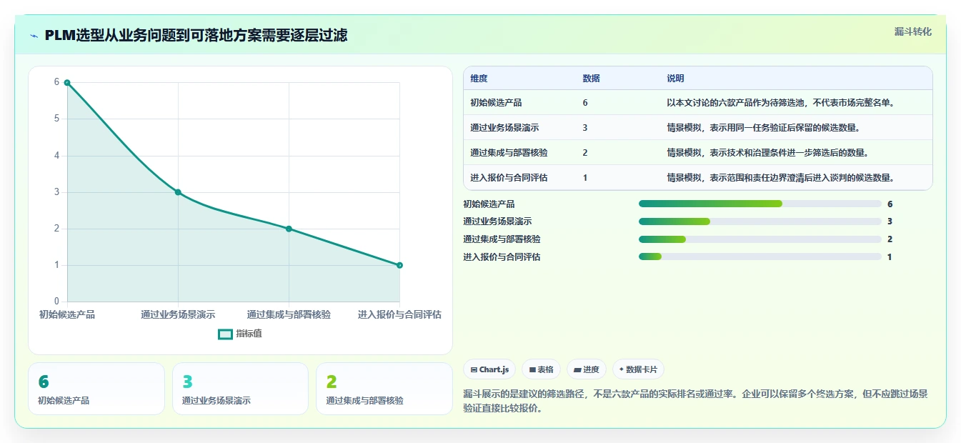Image resolution: width=961 pixels, height=443 pixels.
Task: Click the 指标值 legend label text
Action: 249,334
